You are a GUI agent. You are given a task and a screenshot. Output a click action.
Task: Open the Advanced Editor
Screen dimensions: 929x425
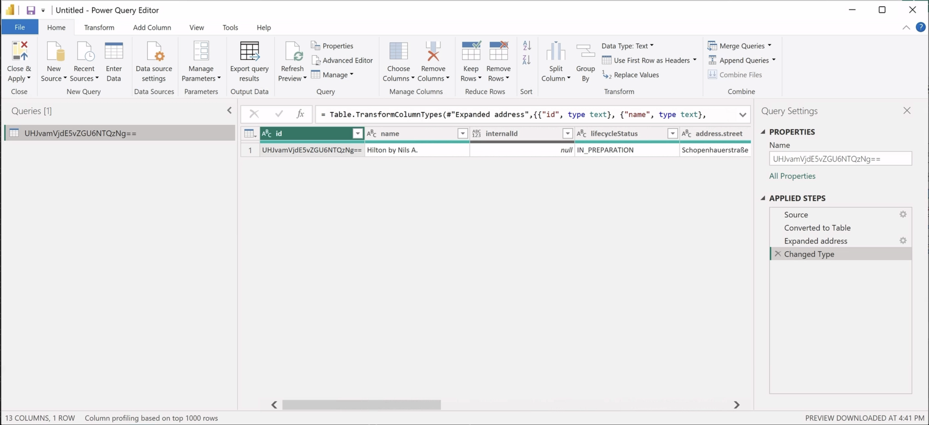tap(342, 60)
